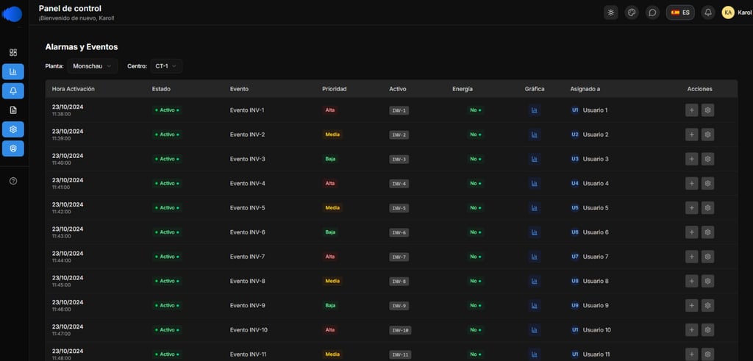Image resolution: width=753 pixels, height=361 pixels.
Task: Select assignee Usuario 10
Action: point(590,330)
